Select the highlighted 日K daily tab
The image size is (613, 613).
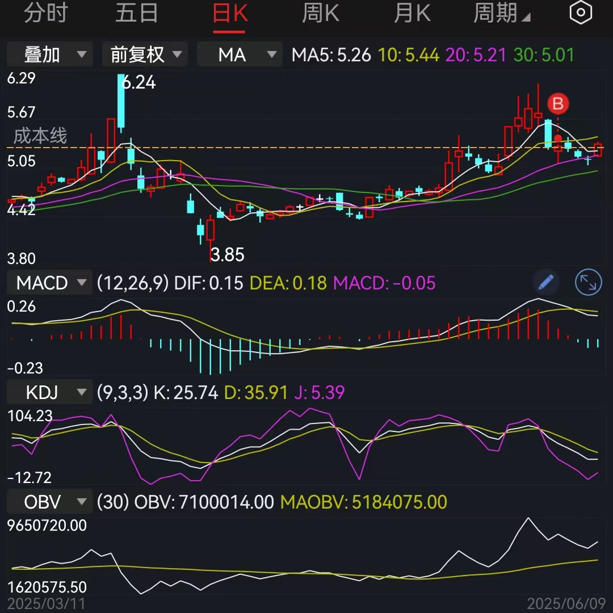229,12
